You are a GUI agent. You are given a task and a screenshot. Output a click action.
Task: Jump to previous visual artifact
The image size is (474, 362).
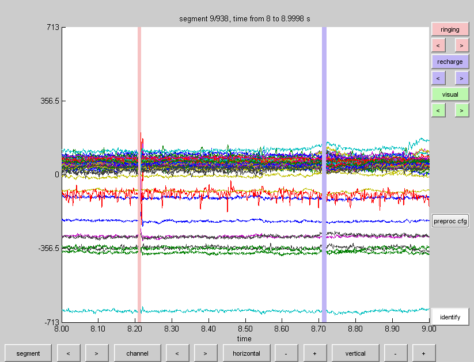(438, 110)
